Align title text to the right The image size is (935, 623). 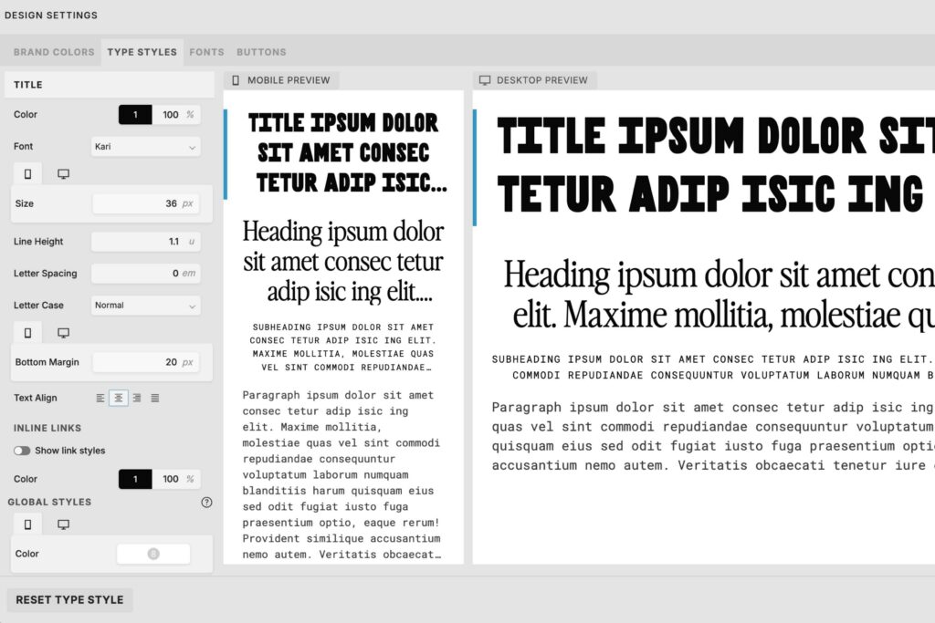point(137,398)
